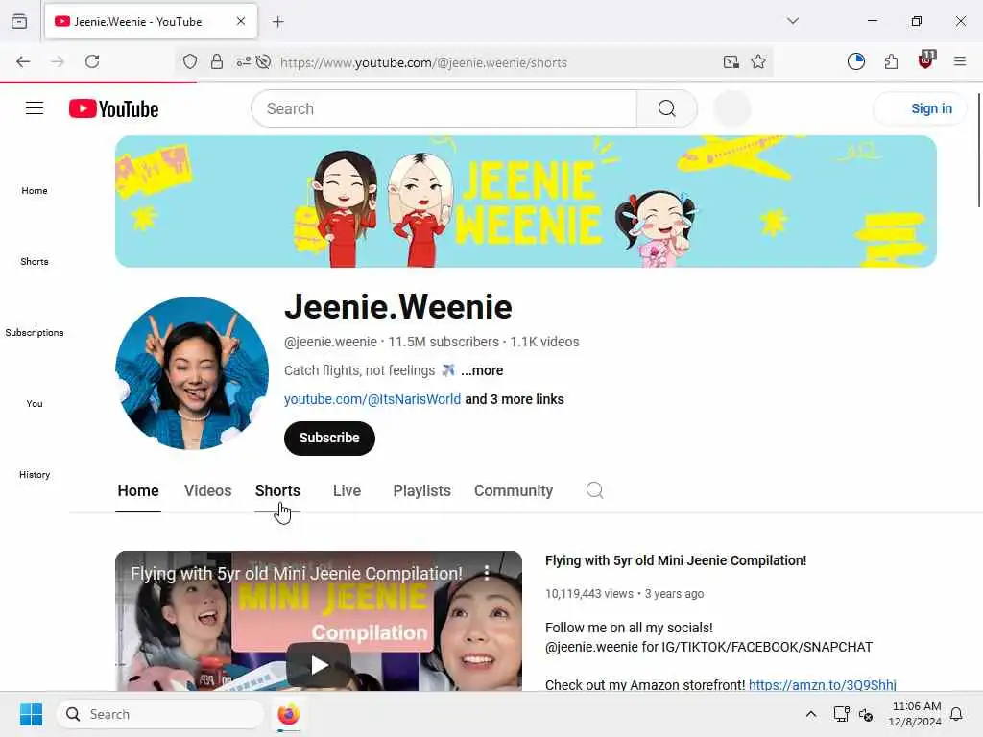This screenshot has width=983, height=737.
Task: Go back with browser back arrow
Action: [x=23, y=61]
